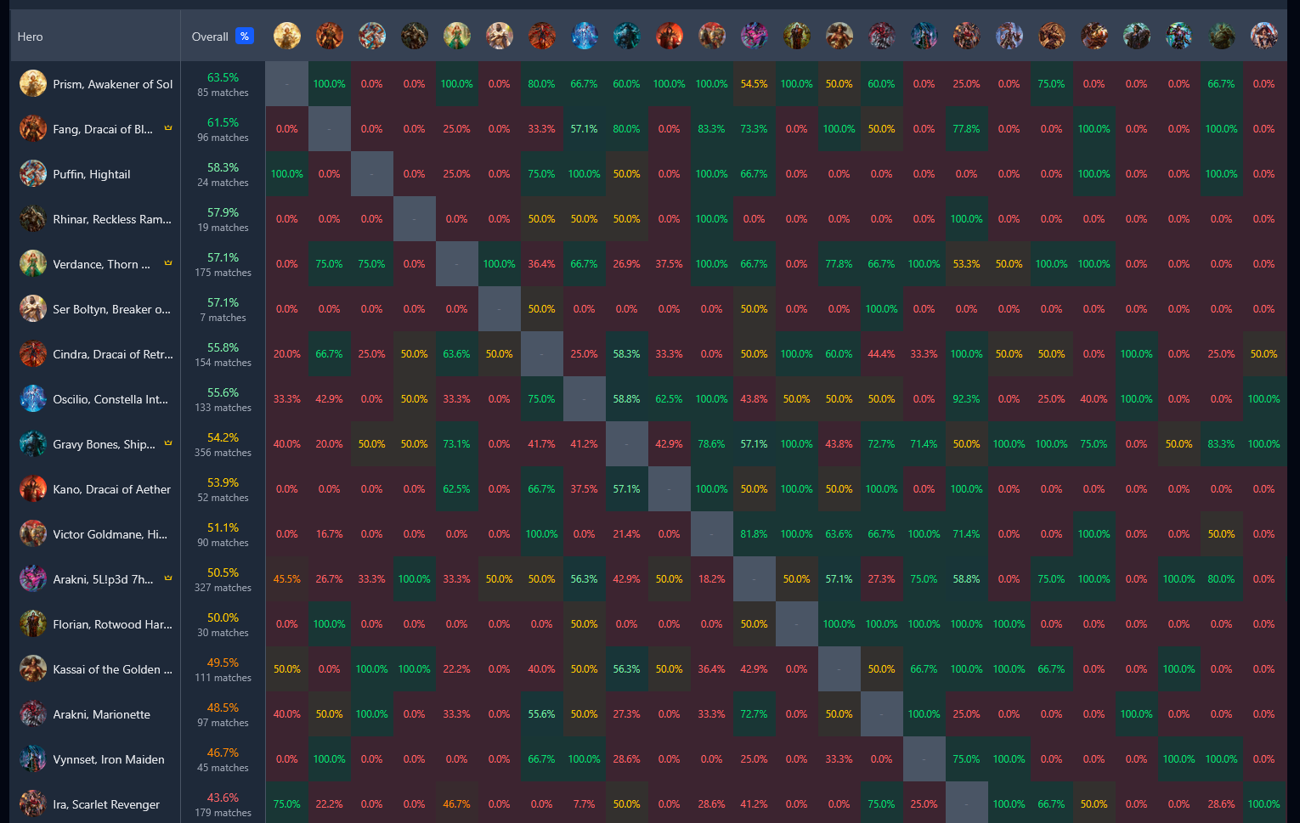Open the "Prism, Awakener of Sol" hero name
Screen dimensions: 1300x823
[113, 84]
